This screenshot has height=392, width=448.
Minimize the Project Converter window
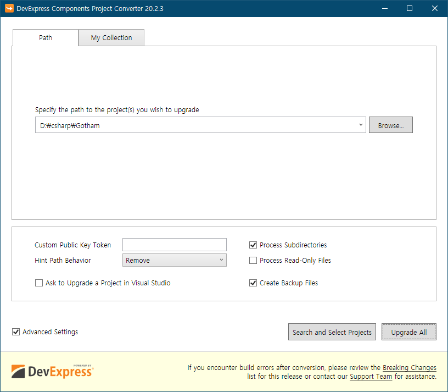(385, 8)
